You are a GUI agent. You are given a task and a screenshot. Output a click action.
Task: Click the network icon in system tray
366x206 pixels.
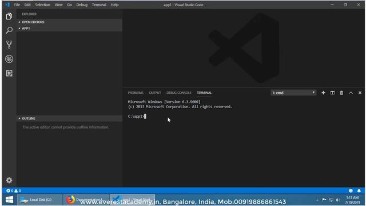point(331,200)
